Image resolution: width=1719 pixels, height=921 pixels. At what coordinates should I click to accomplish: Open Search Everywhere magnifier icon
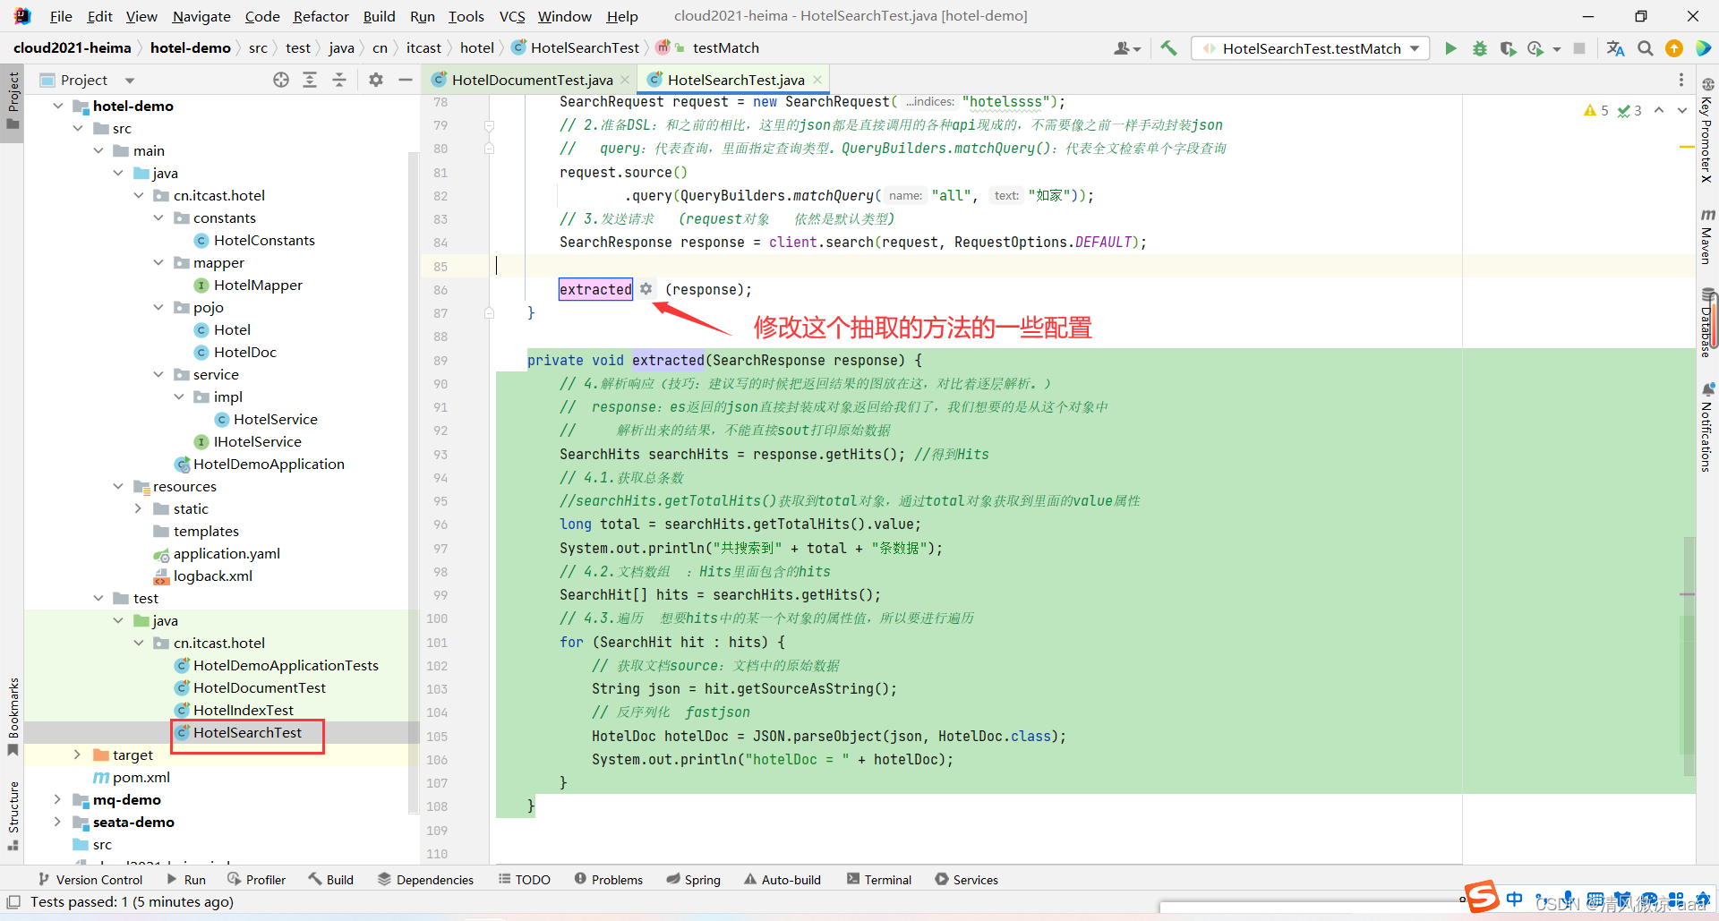[1645, 48]
